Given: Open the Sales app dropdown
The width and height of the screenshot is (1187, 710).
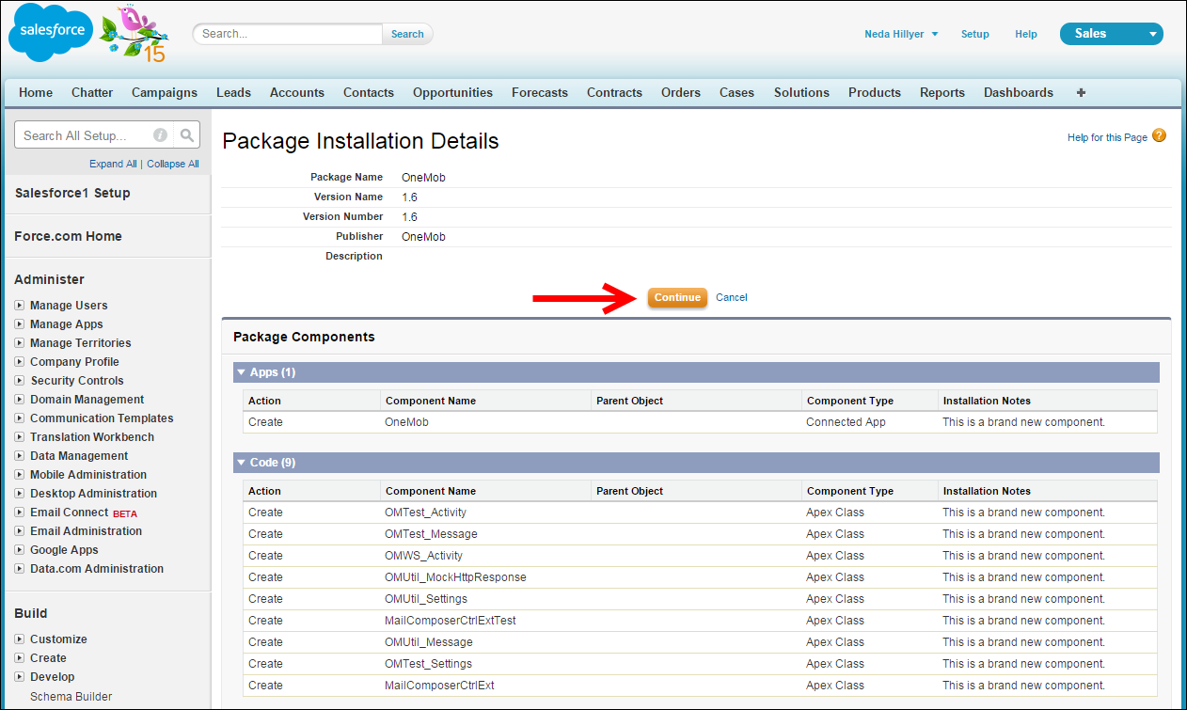Looking at the screenshot, I should tap(1111, 34).
